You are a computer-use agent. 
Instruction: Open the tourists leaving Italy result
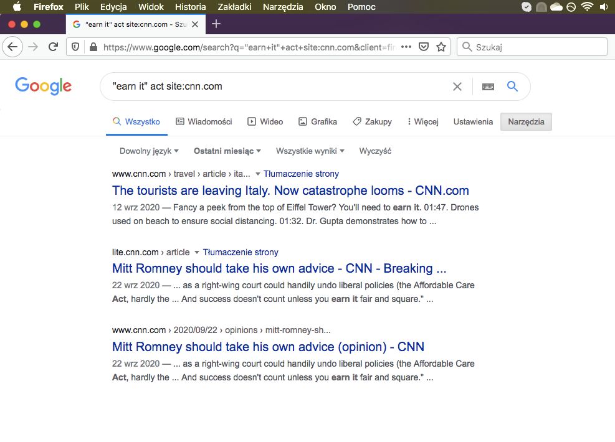pyautogui.click(x=290, y=190)
